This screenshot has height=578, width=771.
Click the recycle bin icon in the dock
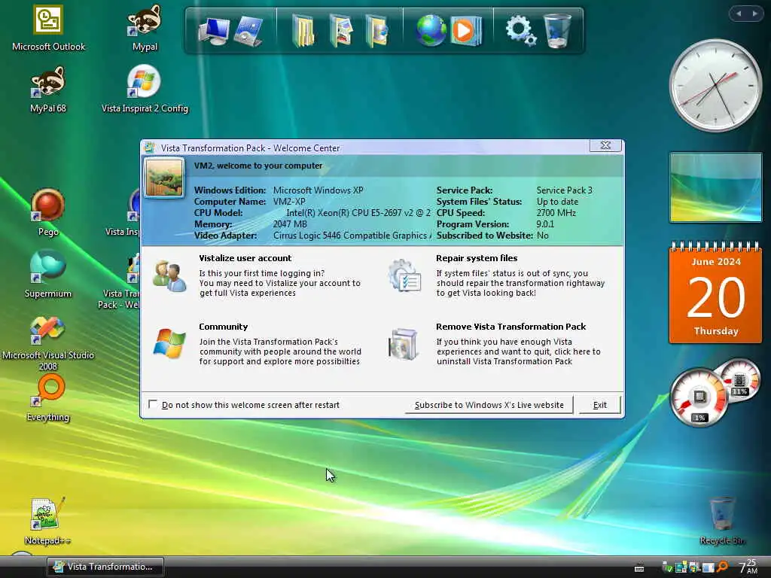click(558, 30)
